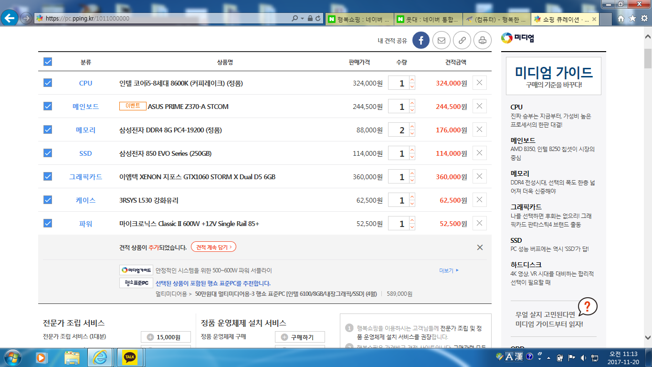The height and width of the screenshot is (367, 652).
Task: Uncheck the CPU row checkbox
Action: 48,83
